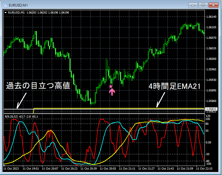Click the 11 Oct 22:15 time label

pos(204,169)
